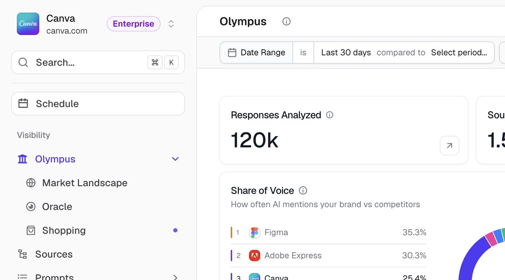Open the Oracle page
Screen dimensions: 505x280
(x=57, y=206)
